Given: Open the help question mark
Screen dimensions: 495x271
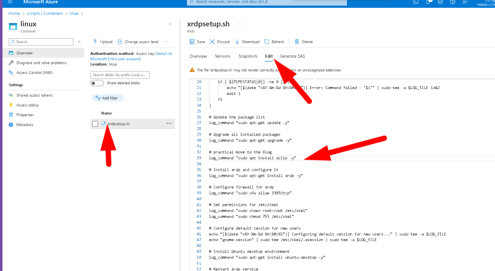Looking at the screenshot, I should (452, 2).
